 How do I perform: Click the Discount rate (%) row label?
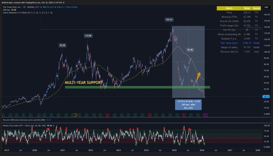229,52
